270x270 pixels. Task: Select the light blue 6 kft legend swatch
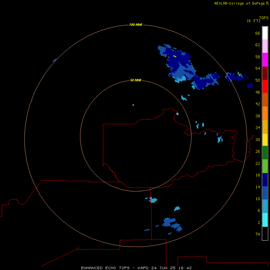(x=265, y=206)
